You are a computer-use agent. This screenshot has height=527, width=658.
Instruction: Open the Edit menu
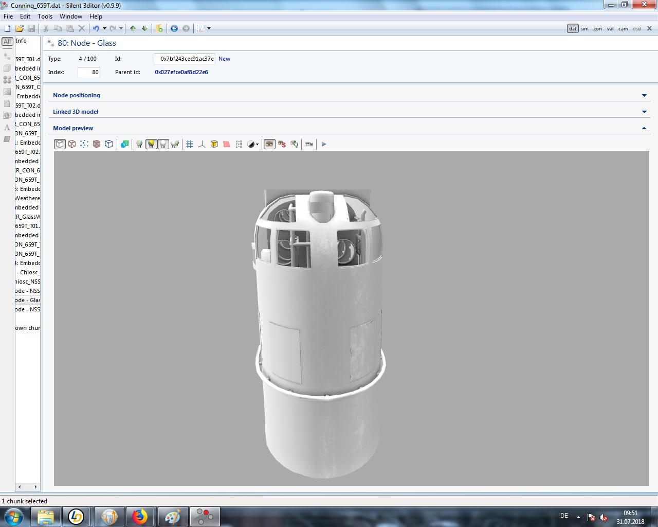[25, 16]
